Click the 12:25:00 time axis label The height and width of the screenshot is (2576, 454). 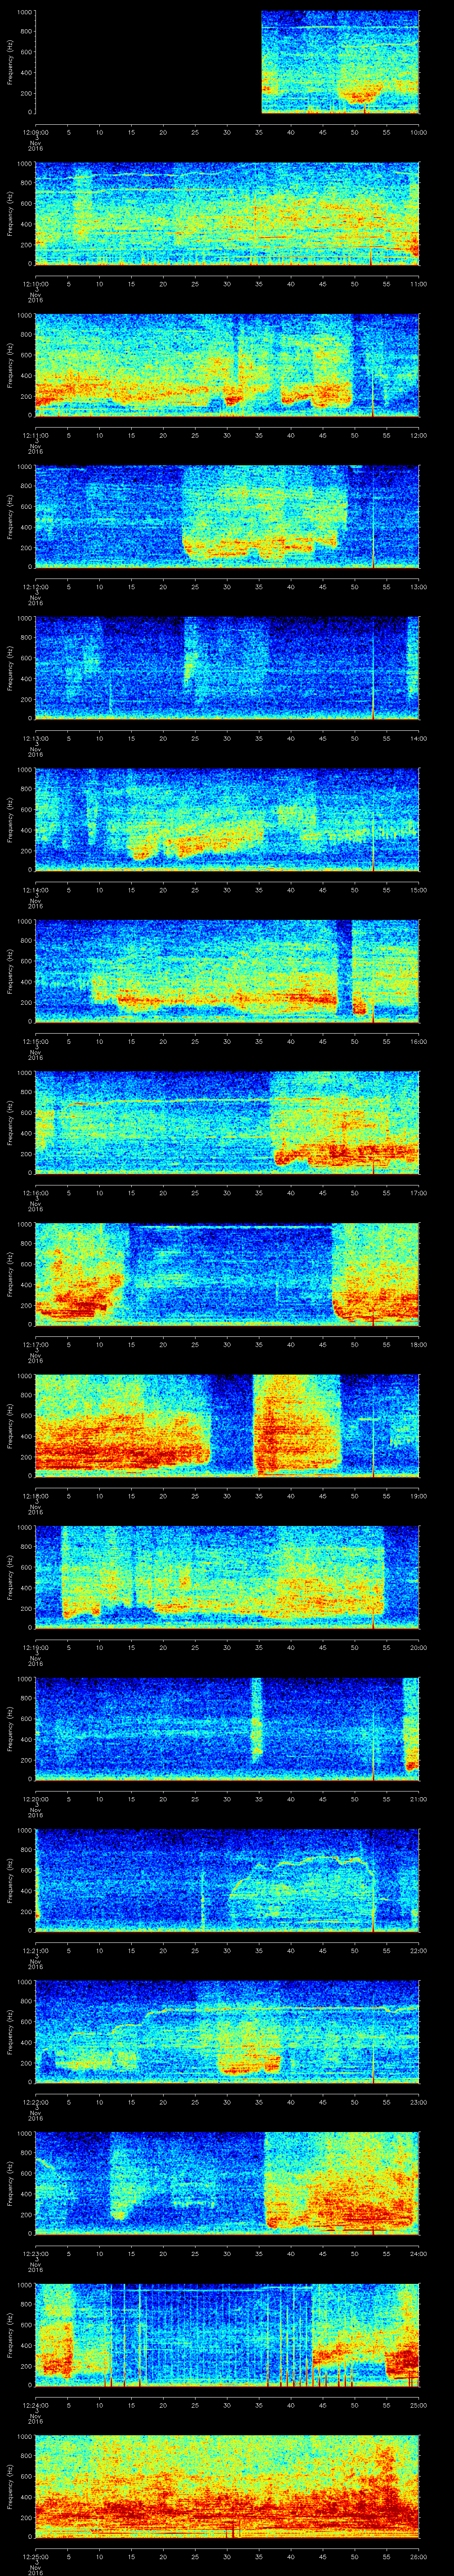(36, 2556)
